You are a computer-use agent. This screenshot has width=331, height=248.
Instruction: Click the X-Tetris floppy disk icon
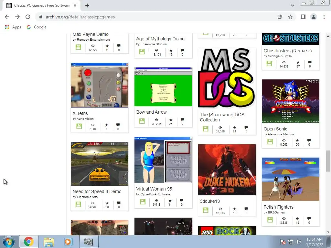coord(79,126)
